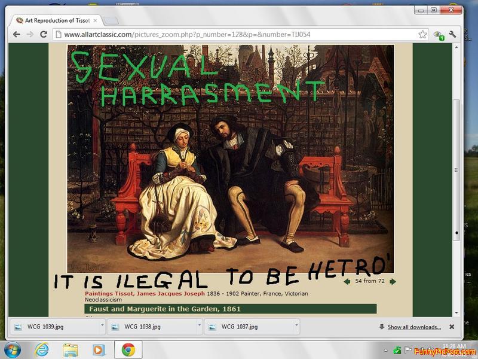Click the Faust and Marguerite painting image
The image size is (478, 359).
[231, 159]
